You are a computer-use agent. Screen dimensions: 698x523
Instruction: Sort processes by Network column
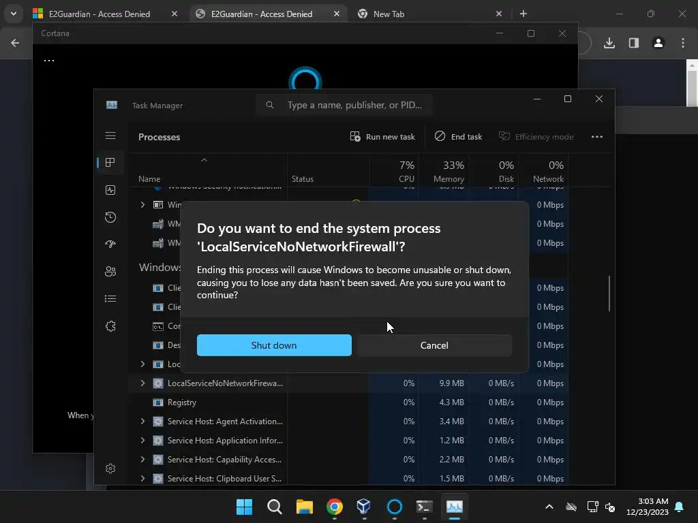click(x=543, y=171)
